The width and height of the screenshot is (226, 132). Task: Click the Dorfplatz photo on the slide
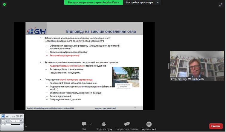coord(126,77)
